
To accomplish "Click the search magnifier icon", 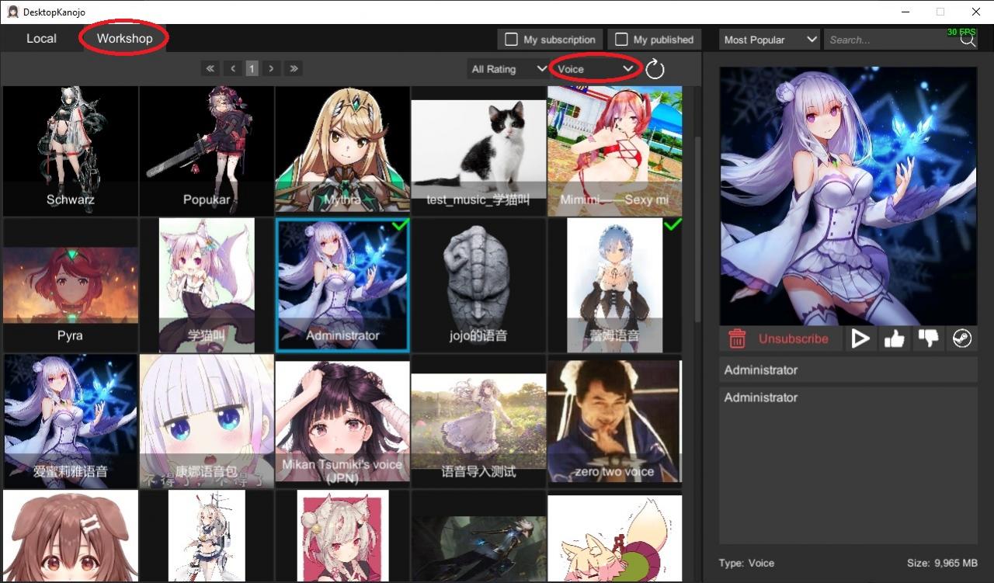I will point(968,40).
